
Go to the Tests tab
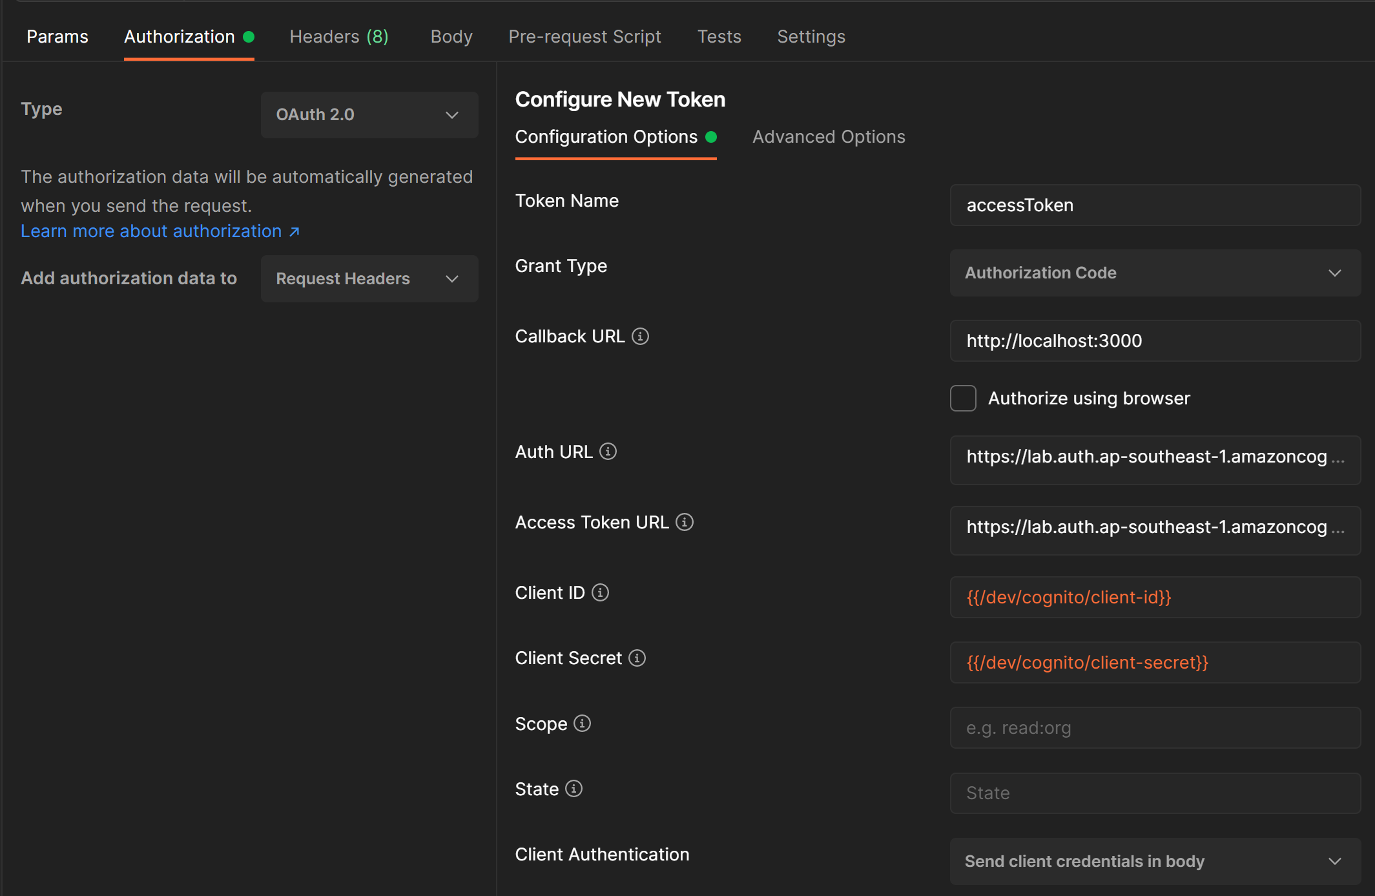point(719,37)
